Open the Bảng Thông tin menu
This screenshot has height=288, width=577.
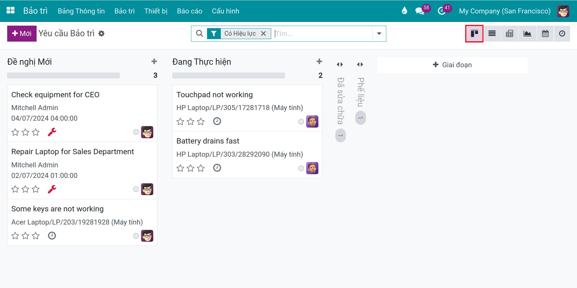[81, 11]
